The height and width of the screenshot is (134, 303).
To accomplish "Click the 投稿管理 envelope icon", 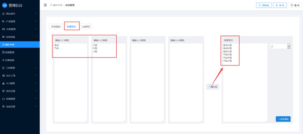I will point(3,99).
